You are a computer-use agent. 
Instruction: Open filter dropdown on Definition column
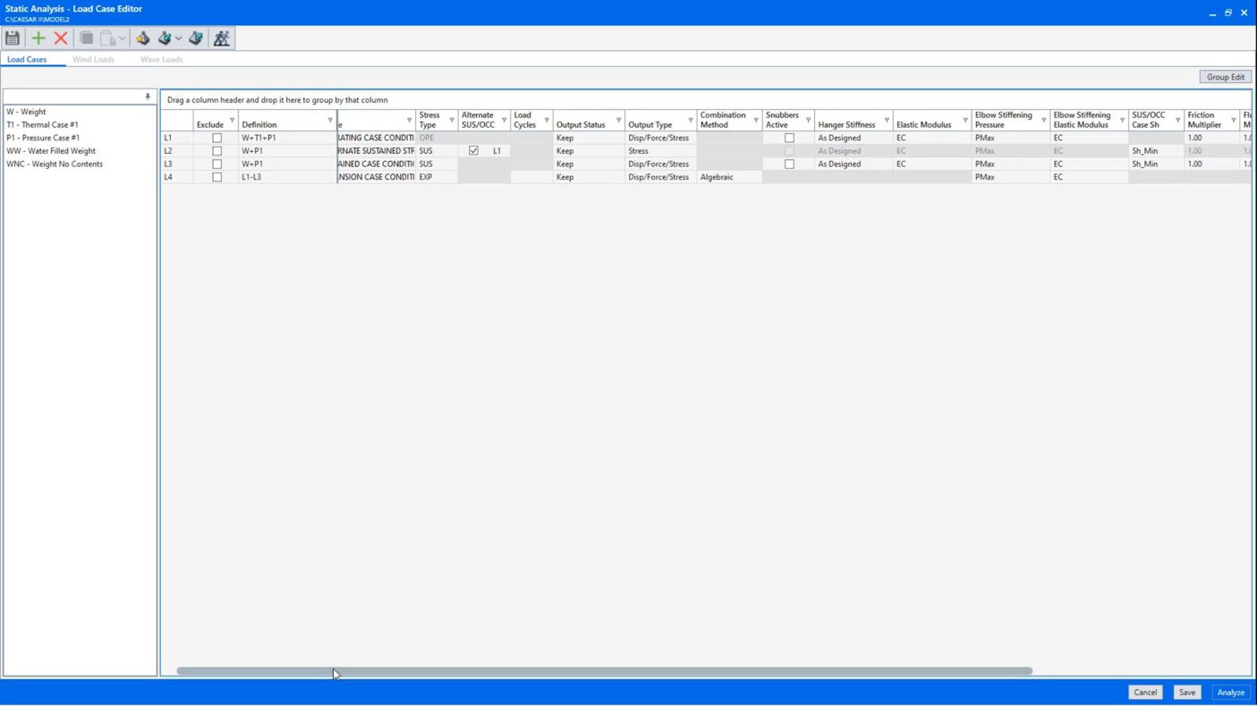click(330, 121)
